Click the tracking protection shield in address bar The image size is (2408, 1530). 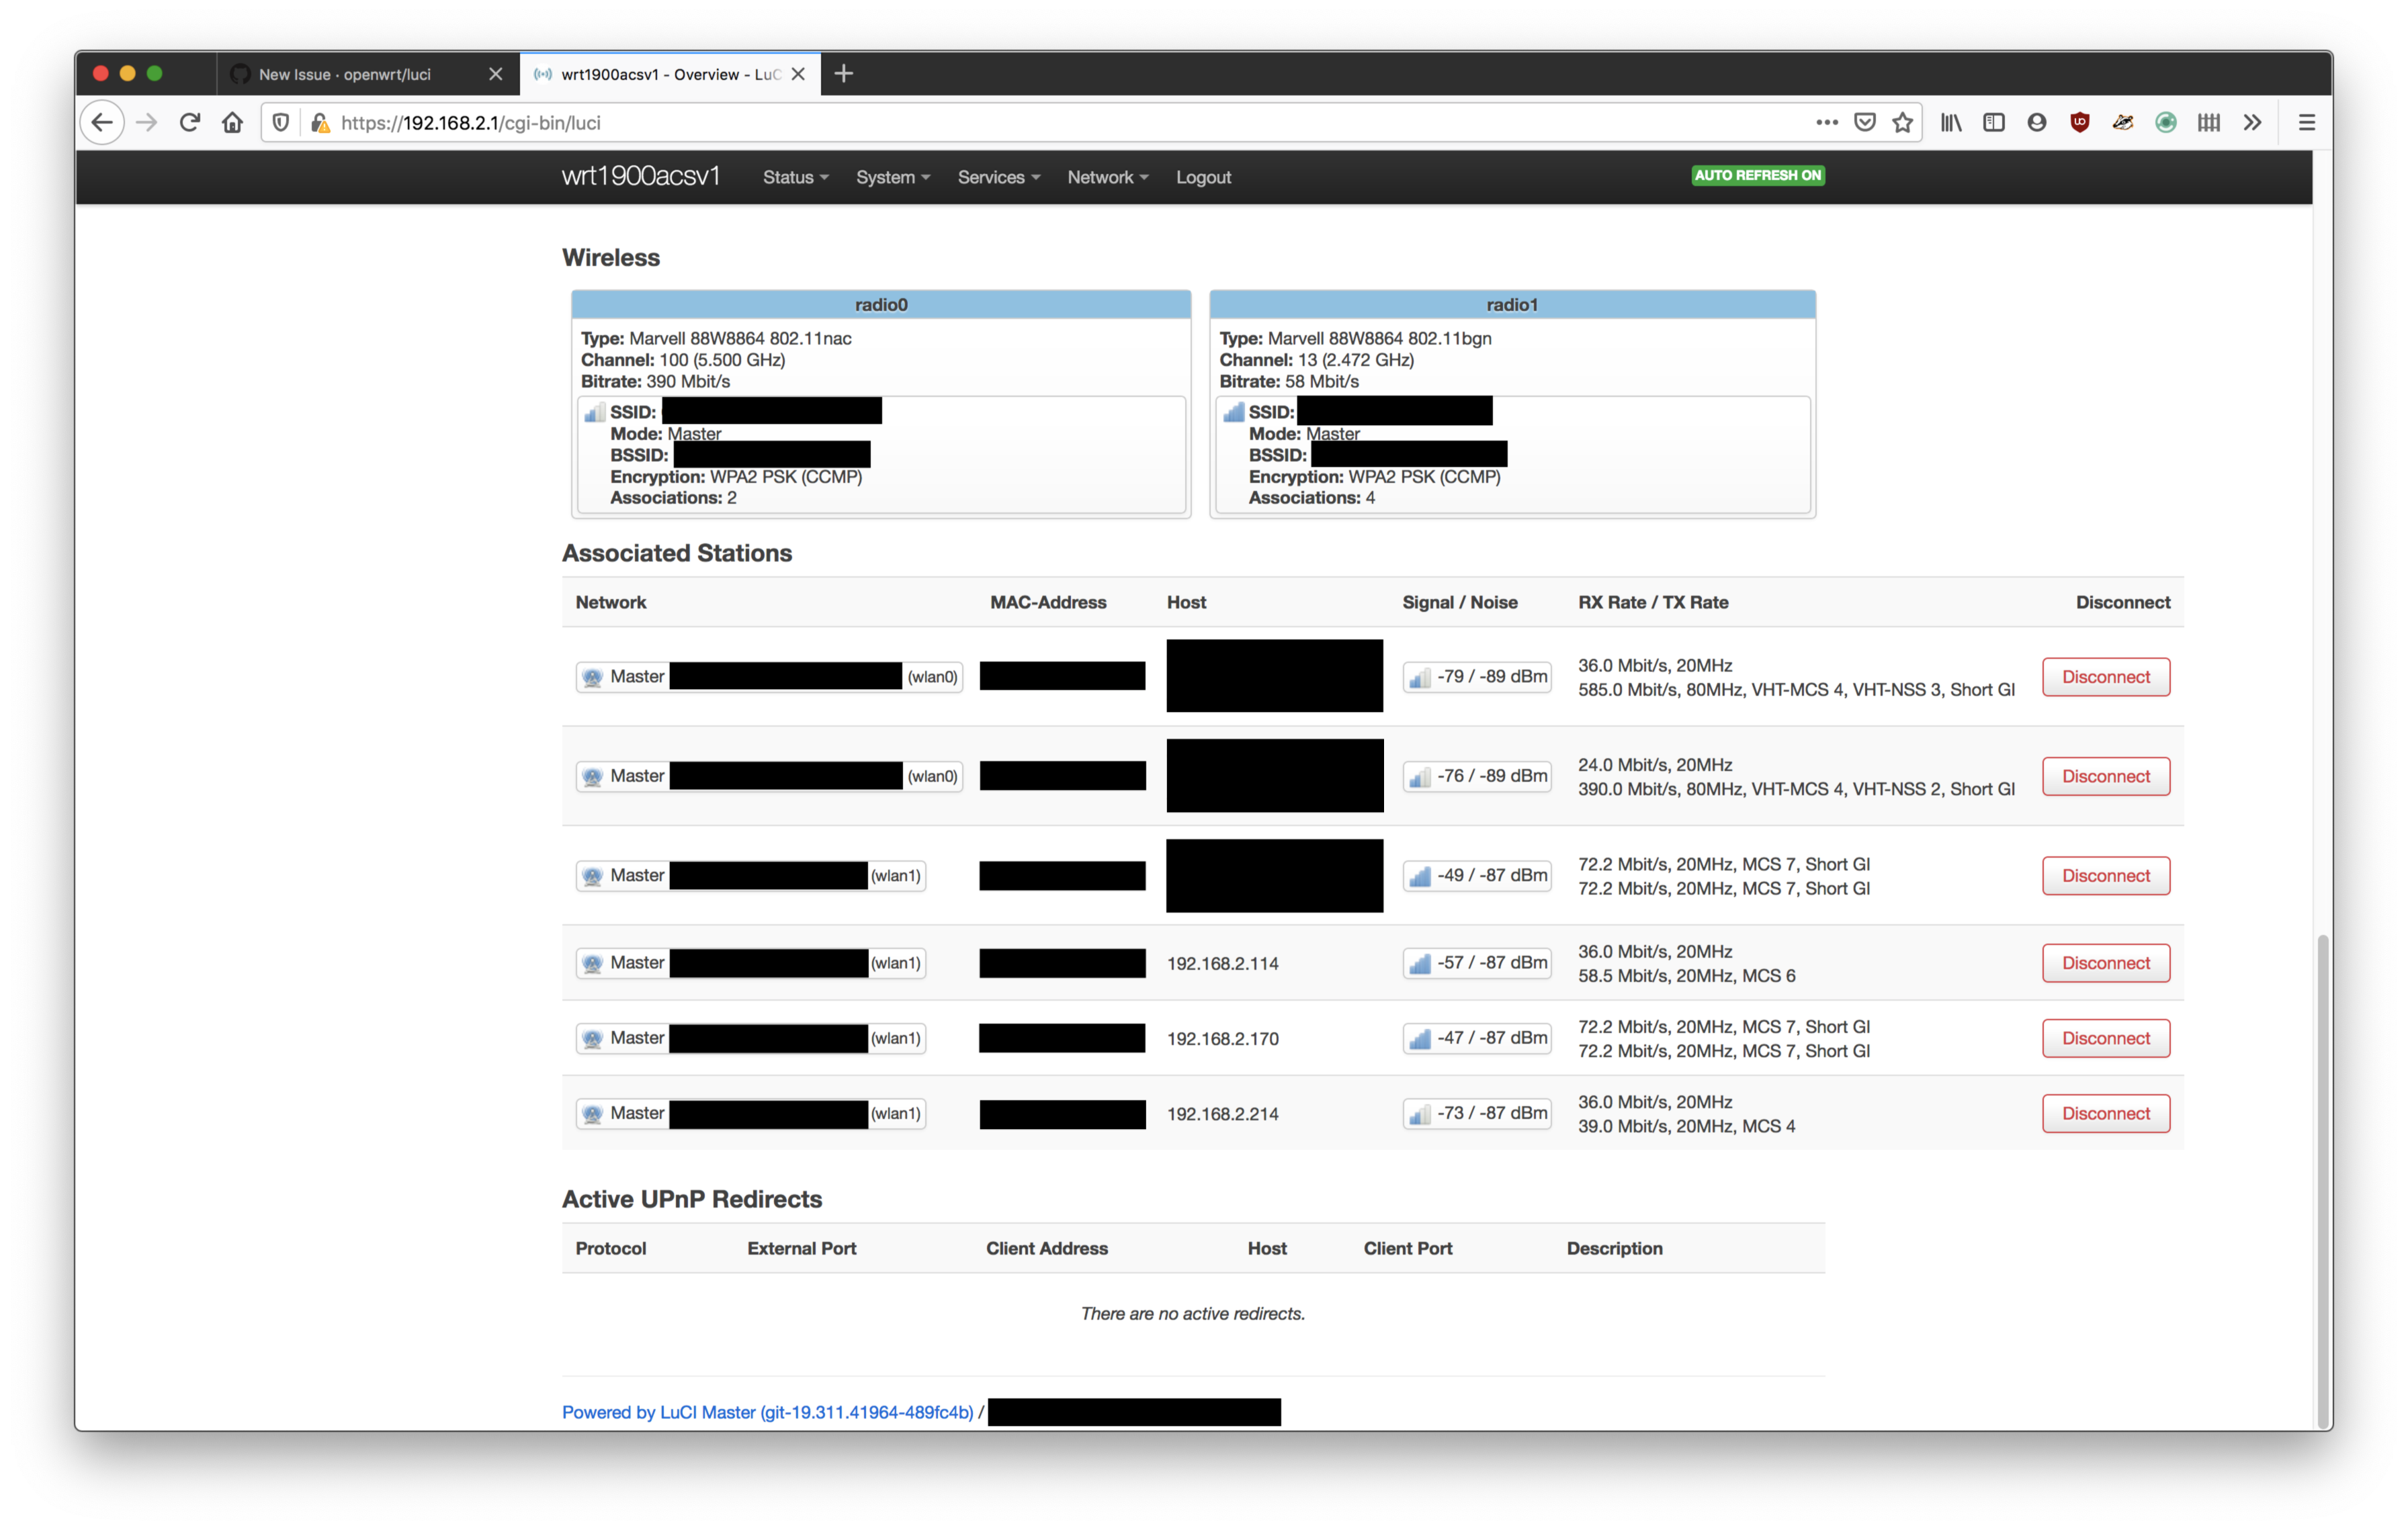click(280, 122)
